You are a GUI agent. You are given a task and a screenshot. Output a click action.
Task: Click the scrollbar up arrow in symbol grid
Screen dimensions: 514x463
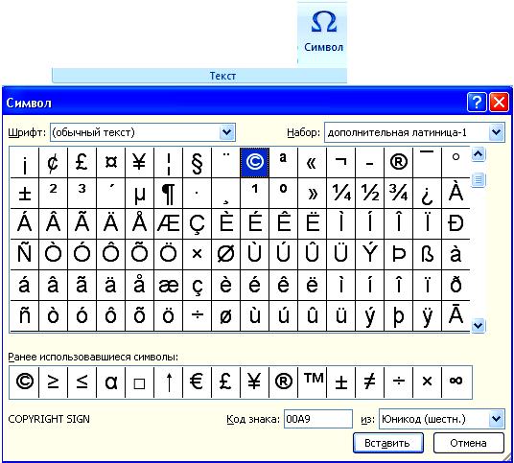479,154
